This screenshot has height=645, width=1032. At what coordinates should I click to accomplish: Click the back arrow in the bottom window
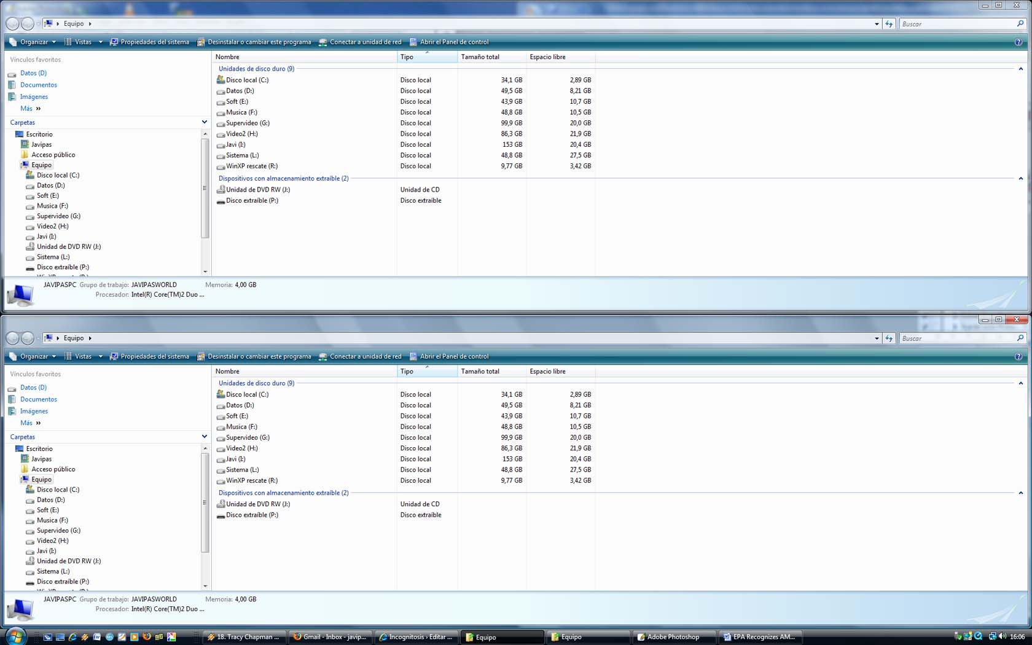[12, 338]
